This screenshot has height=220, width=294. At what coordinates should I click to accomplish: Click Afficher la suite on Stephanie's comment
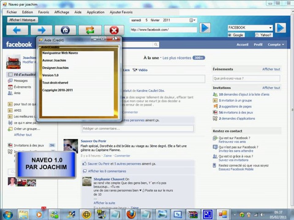[104, 203]
